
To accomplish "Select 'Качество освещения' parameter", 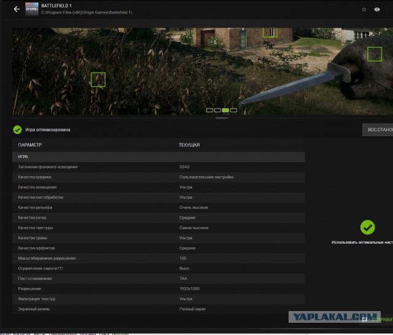I will (37, 187).
